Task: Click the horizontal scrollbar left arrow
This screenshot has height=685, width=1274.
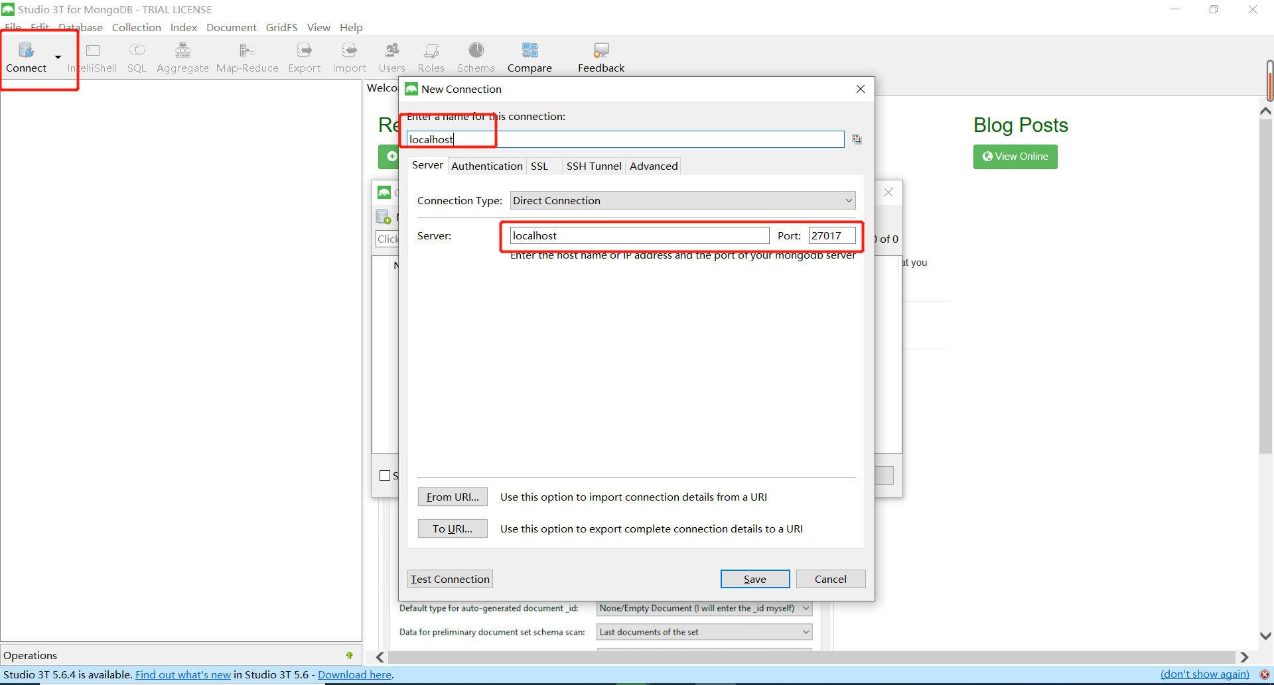Action: pyautogui.click(x=380, y=656)
